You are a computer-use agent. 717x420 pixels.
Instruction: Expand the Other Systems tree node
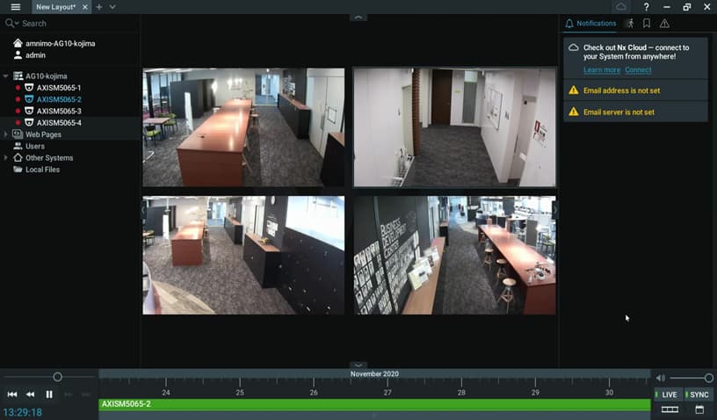pos(6,158)
